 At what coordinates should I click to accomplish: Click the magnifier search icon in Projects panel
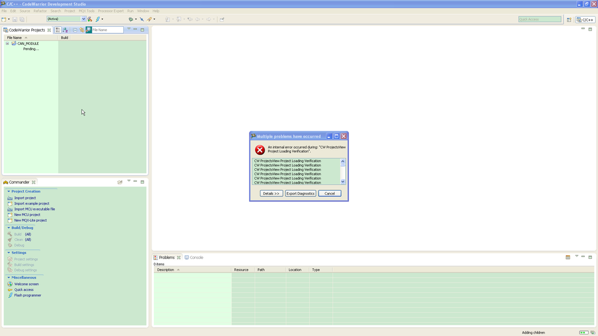pos(89,30)
